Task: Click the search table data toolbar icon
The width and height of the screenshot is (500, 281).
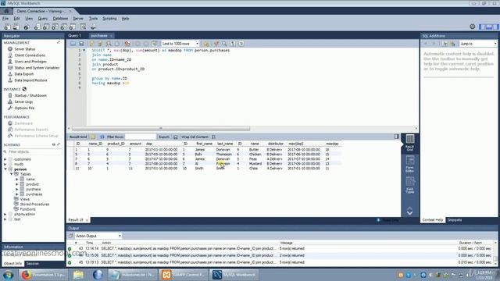Action: 84,27
